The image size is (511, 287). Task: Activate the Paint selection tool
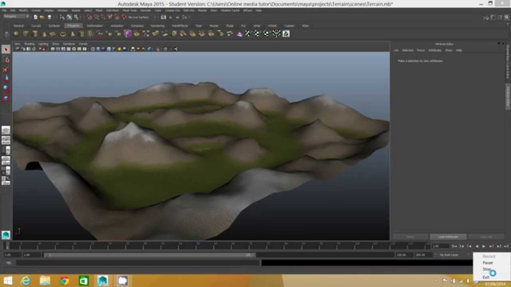tap(6, 69)
